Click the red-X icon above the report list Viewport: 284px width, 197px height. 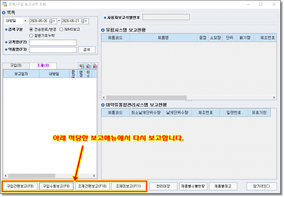pos(95,66)
